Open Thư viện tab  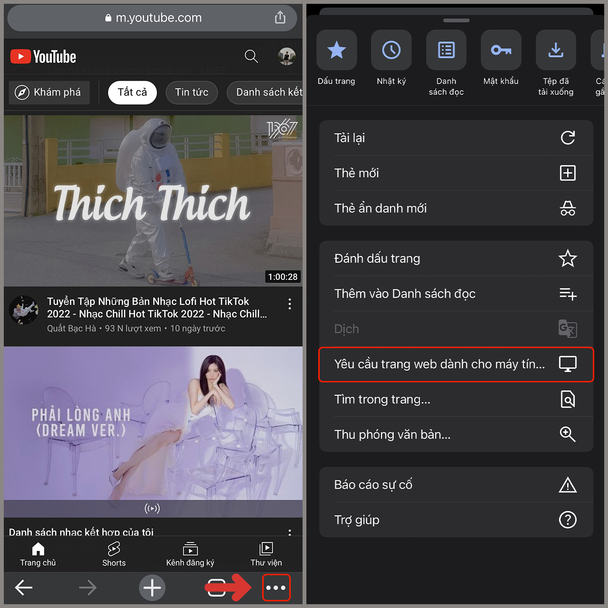tap(266, 554)
